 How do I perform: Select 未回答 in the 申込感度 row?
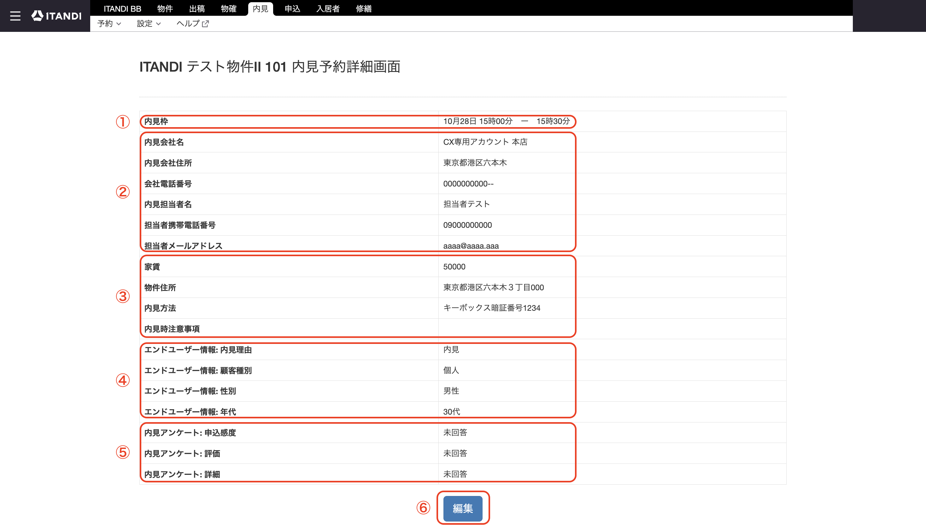tap(455, 432)
